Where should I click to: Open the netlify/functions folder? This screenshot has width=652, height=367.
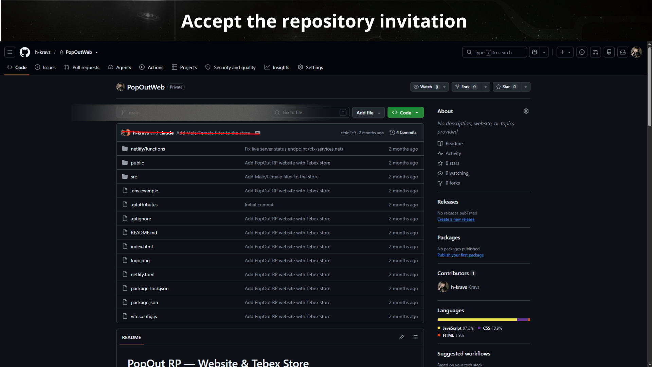148,149
